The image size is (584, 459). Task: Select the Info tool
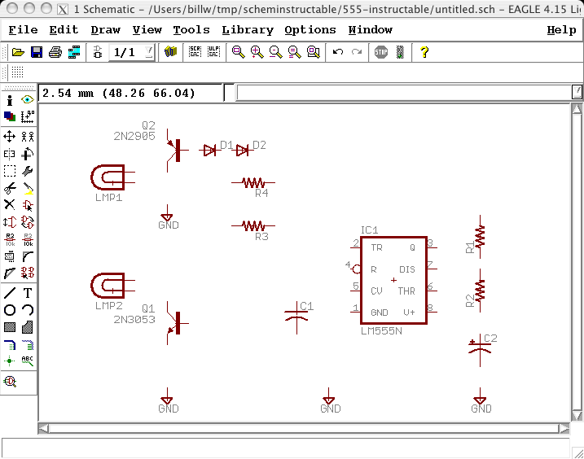coord(10,100)
